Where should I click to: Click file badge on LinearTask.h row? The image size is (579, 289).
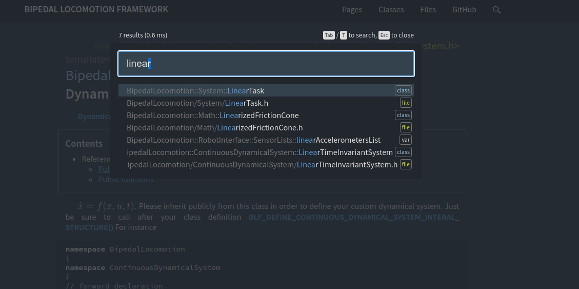point(406,103)
